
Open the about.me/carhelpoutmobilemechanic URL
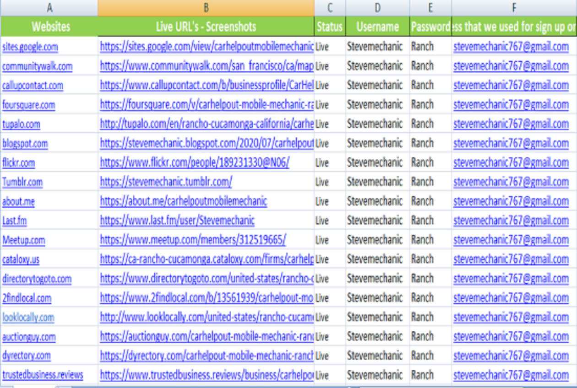(x=184, y=201)
